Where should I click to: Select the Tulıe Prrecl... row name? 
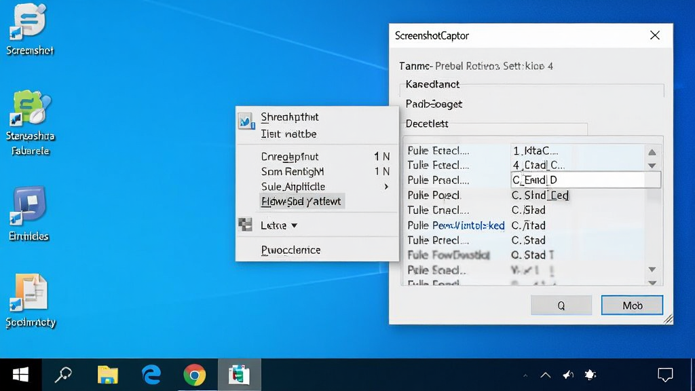[438, 240]
